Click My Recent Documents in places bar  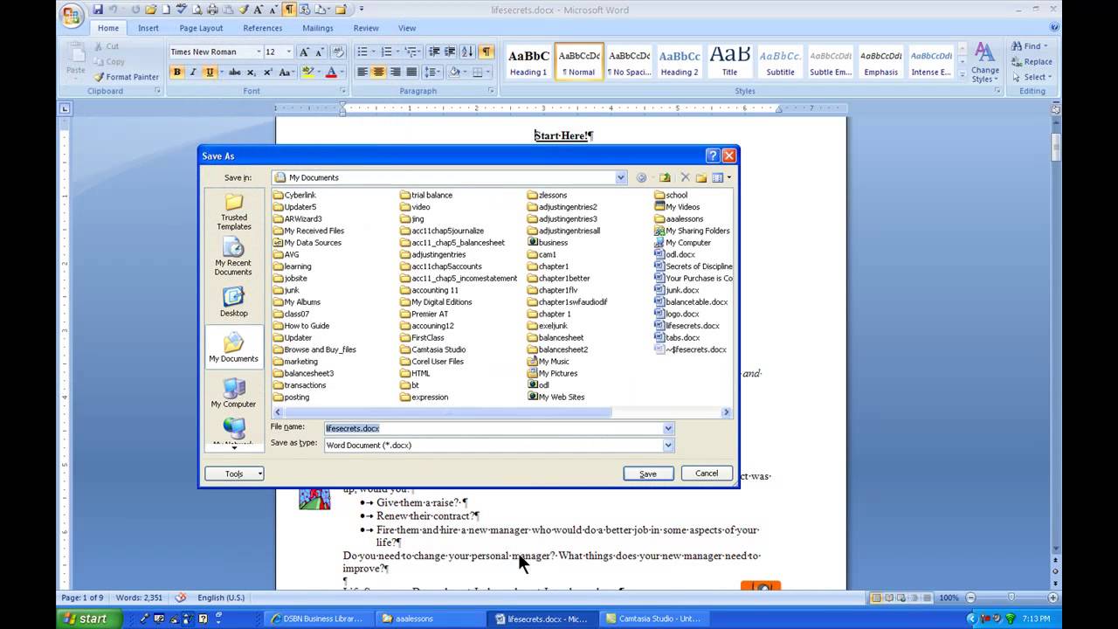[x=233, y=258]
